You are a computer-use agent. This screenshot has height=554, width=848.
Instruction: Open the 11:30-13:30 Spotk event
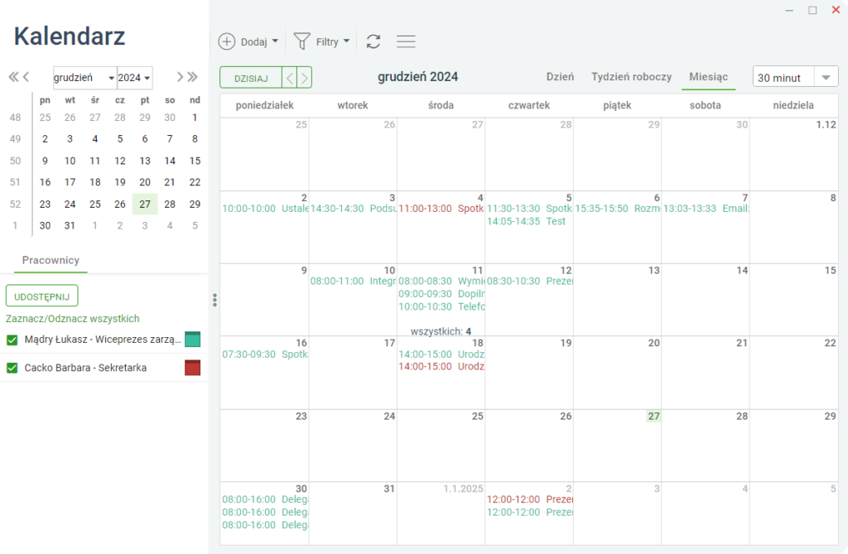coord(529,209)
